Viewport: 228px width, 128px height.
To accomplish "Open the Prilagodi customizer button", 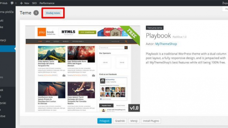I will [x=104, y=121].
